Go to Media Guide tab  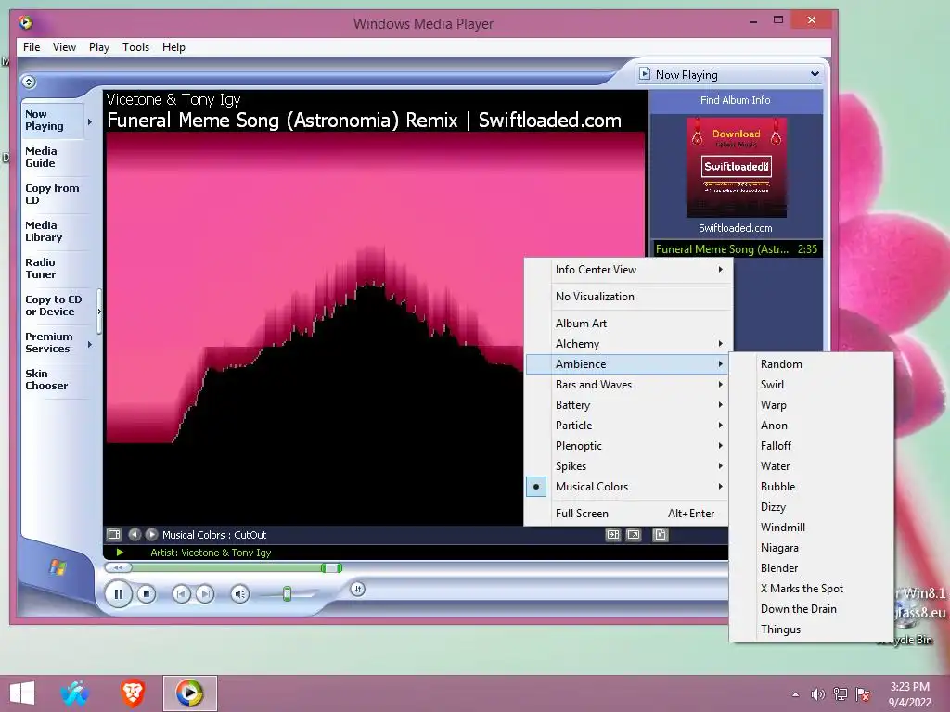point(41,158)
